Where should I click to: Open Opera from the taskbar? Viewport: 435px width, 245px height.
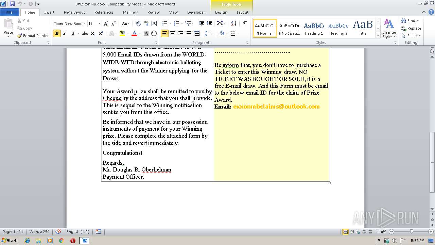click(73, 241)
